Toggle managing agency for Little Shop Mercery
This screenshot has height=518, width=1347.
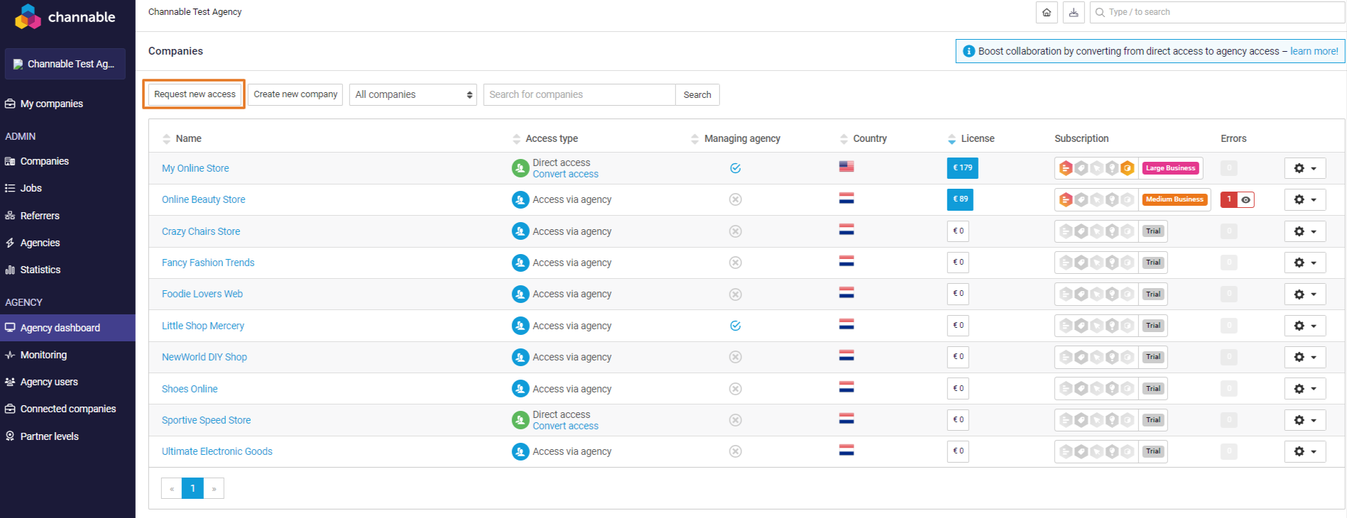point(736,326)
